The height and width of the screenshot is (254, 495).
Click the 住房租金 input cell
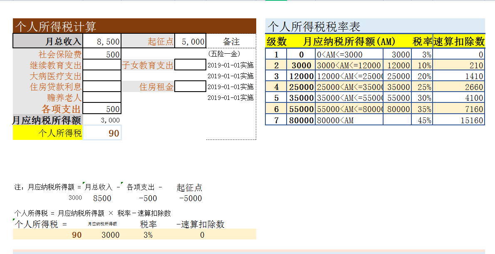(189, 86)
